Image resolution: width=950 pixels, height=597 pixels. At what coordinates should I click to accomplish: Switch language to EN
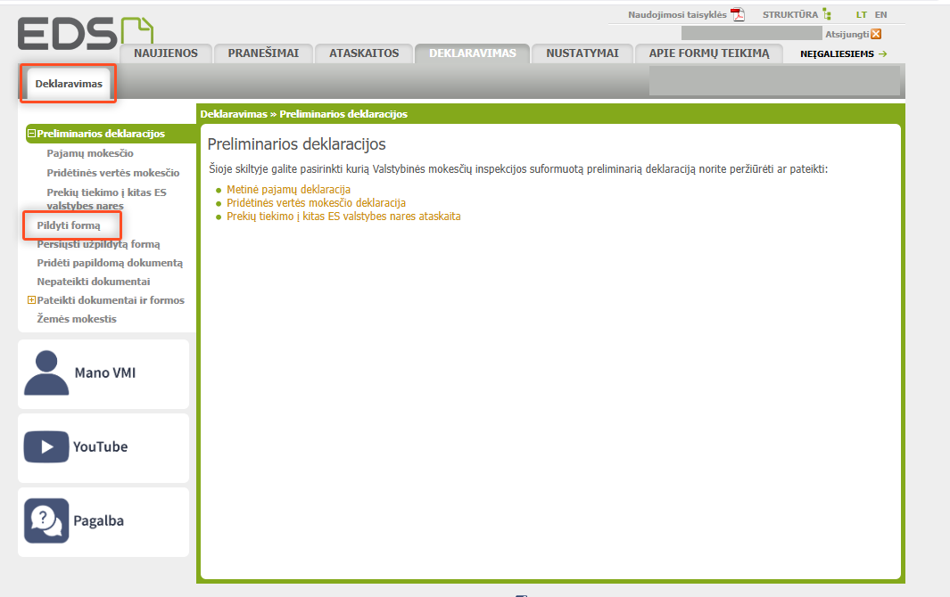[x=880, y=15]
